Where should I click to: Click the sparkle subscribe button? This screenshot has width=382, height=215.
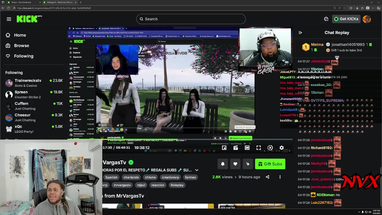pos(248,164)
